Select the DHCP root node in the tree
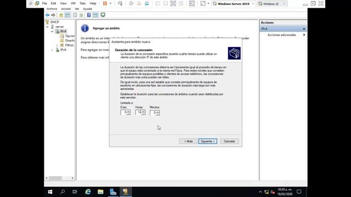This screenshot has width=351, height=197. point(55,22)
